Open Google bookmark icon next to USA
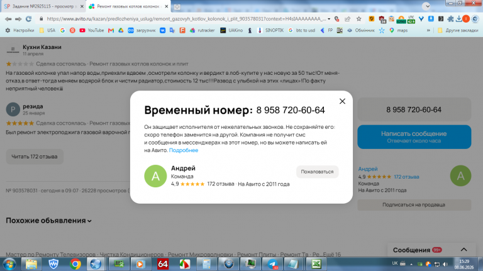 [62, 30]
